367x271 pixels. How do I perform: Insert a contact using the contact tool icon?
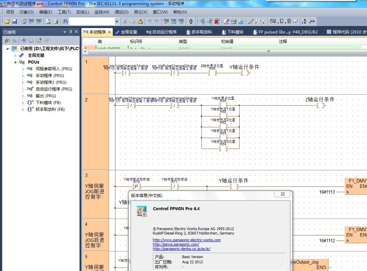click(x=258, y=21)
